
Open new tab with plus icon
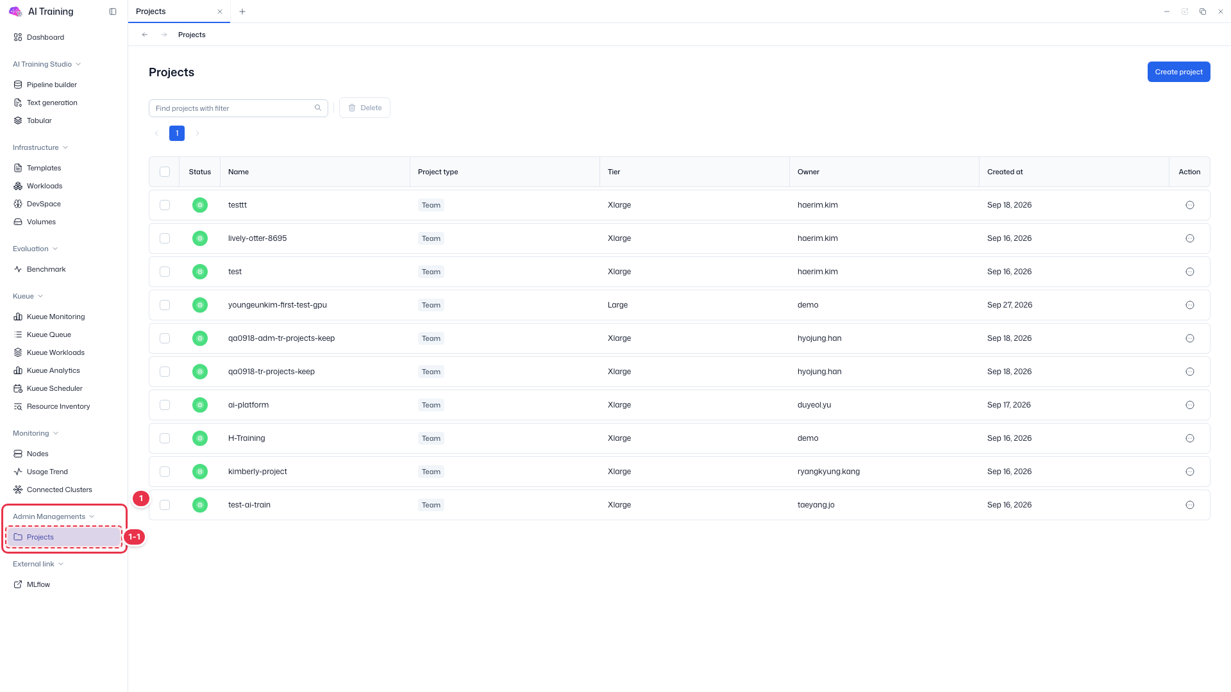(242, 12)
